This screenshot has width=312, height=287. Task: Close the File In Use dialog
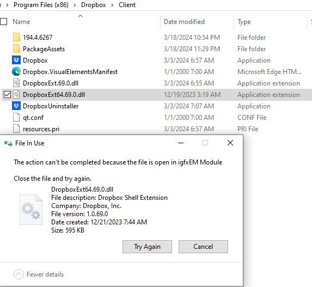(230, 143)
